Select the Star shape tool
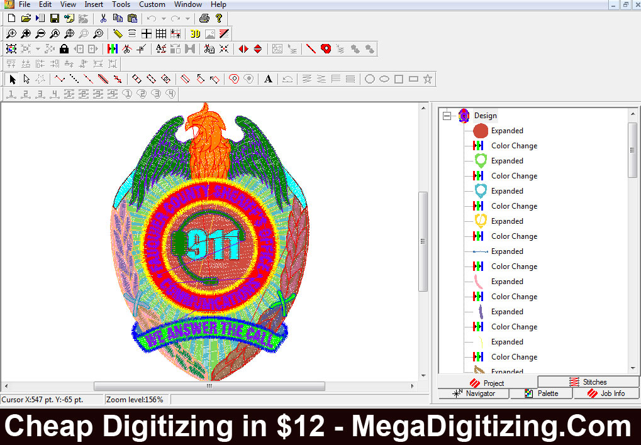This screenshot has height=445, width=641. click(x=428, y=79)
